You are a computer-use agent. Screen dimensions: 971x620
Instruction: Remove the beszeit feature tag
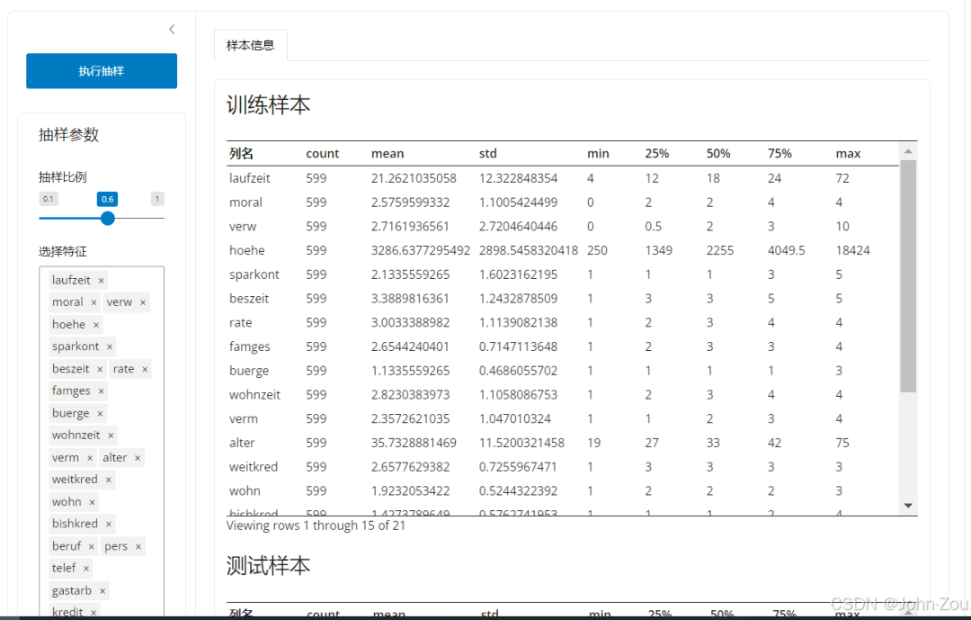100,369
